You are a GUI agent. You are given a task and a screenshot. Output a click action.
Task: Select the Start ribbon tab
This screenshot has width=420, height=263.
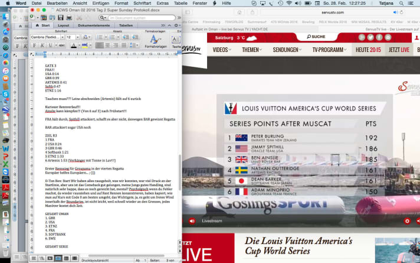pos(43,25)
